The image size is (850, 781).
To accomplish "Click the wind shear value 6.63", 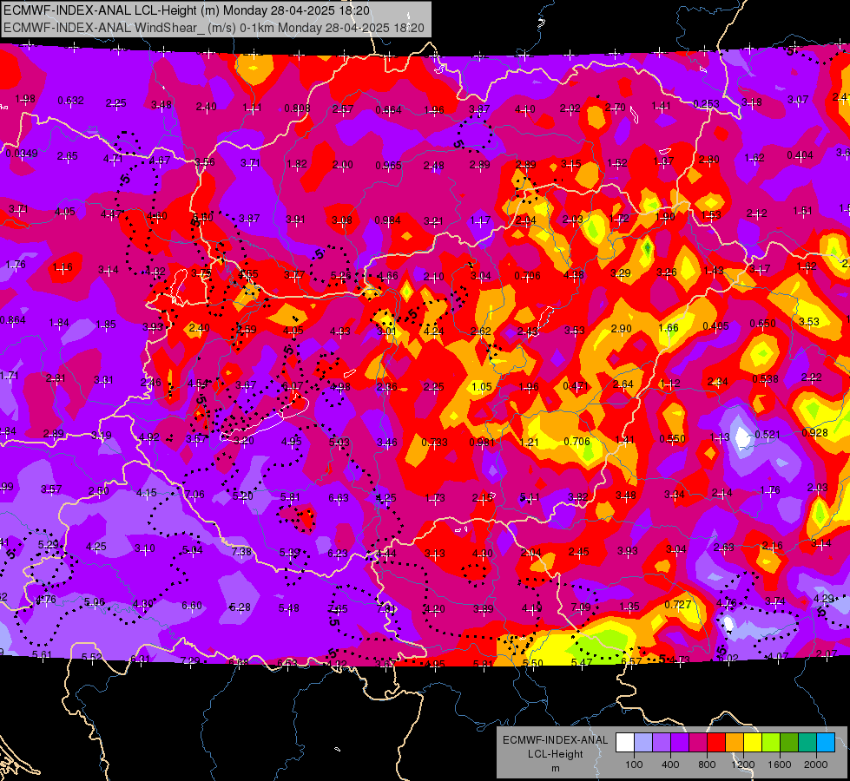I will pos(339,497).
